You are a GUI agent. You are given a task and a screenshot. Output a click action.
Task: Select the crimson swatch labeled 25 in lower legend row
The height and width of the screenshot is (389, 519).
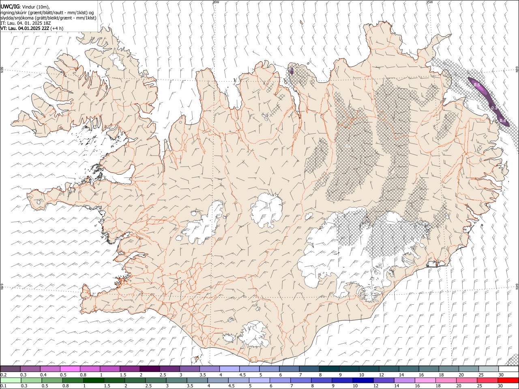488,380
